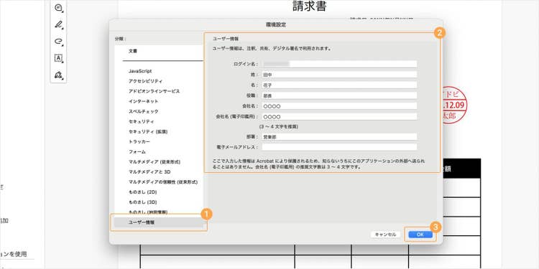Choose JavaScript in the category list

point(140,71)
